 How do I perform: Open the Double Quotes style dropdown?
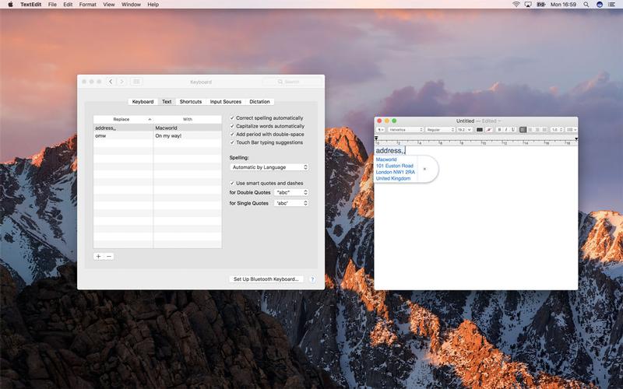coord(291,192)
